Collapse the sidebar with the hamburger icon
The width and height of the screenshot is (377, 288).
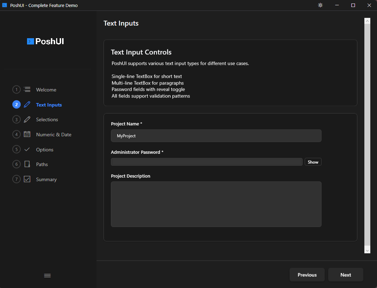pyautogui.click(x=47, y=275)
